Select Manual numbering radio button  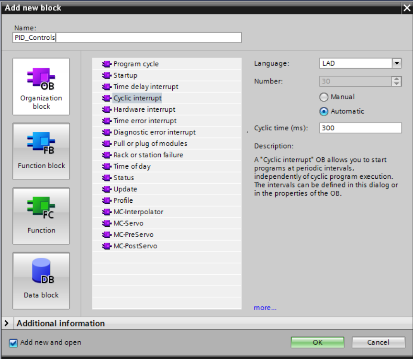(x=324, y=97)
